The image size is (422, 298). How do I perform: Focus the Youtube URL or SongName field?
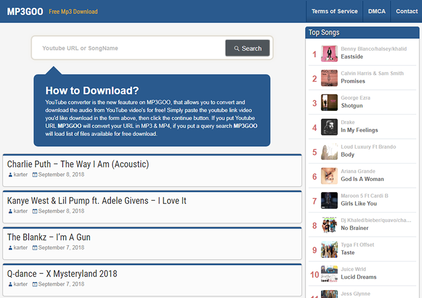(129, 48)
